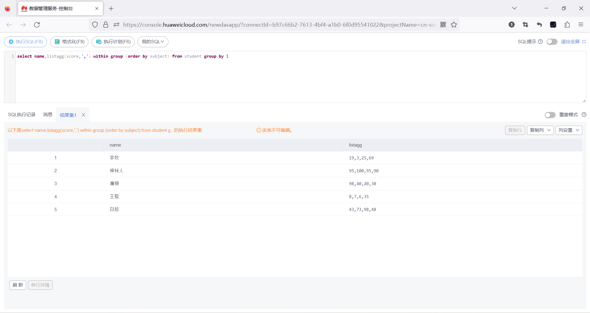Click row number 3 in result table
This screenshot has width=590, height=313.
tap(56, 184)
